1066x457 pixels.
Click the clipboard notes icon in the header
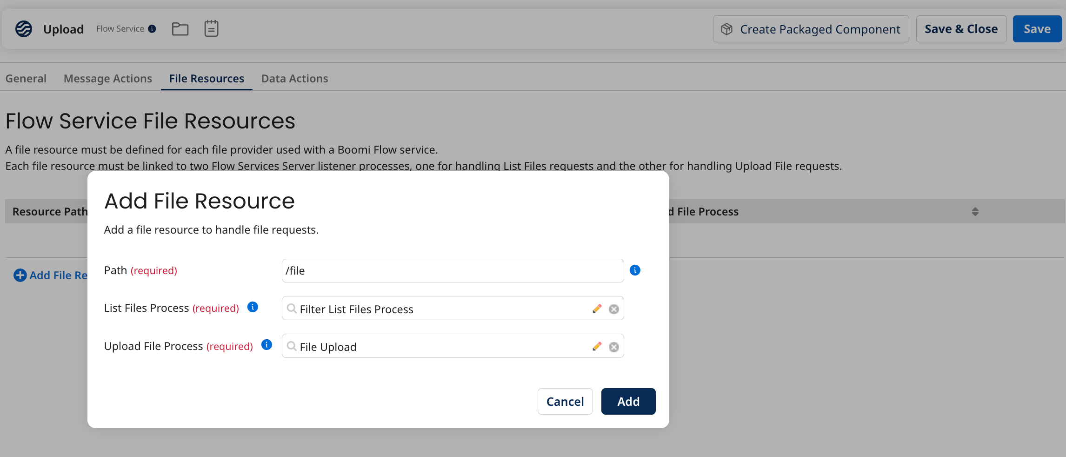[x=212, y=28]
